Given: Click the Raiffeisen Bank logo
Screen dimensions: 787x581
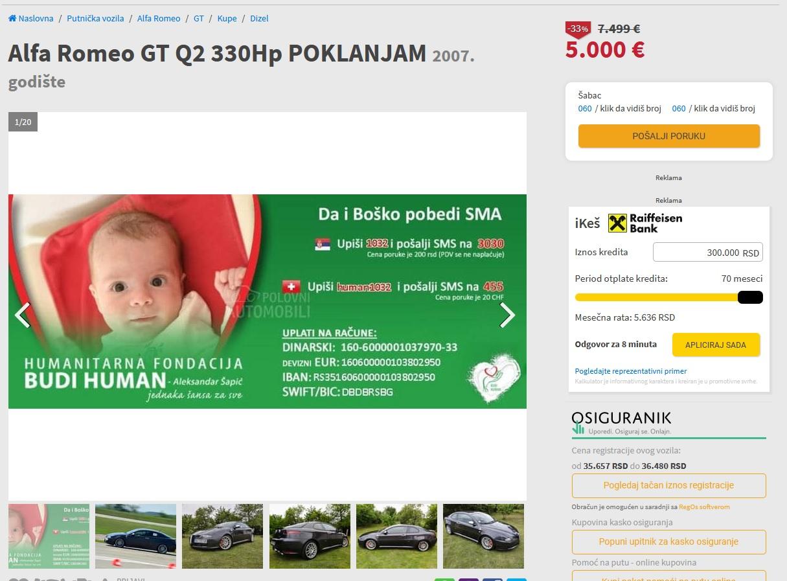Looking at the screenshot, I should pos(645,223).
